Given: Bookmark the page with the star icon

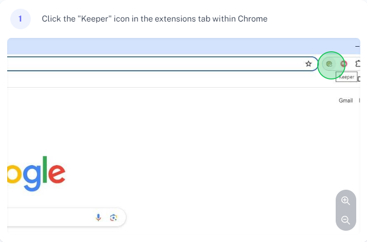Looking at the screenshot, I should pyautogui.click(x=308, y=64).
